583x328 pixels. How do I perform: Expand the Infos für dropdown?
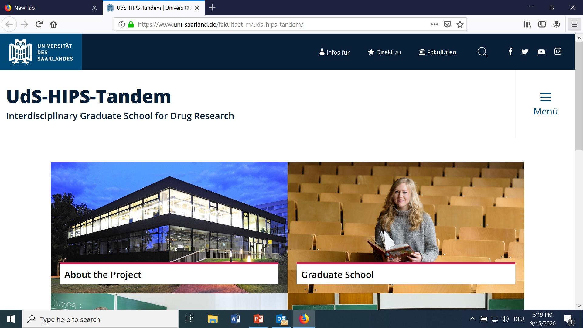click(x=334, y=52)
